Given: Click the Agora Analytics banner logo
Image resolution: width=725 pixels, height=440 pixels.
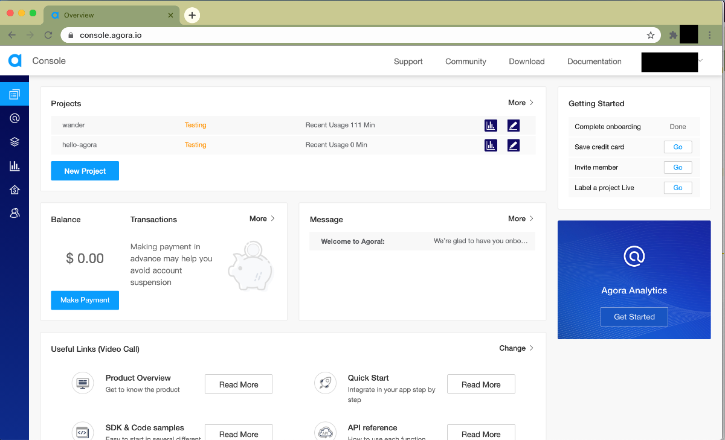Looking at the screenshot, I should 634,256.
